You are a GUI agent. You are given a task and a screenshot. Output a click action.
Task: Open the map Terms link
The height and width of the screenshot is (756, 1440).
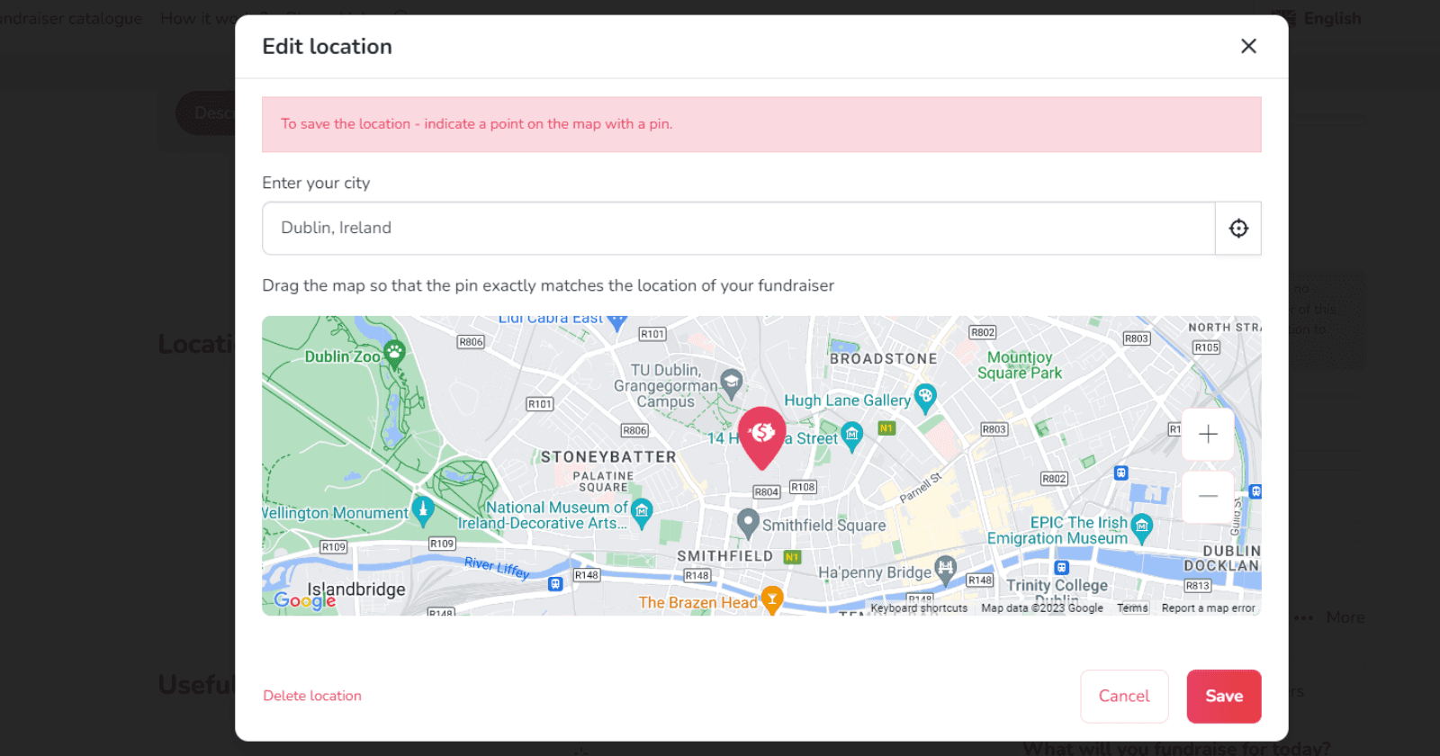pos(1132,608)
